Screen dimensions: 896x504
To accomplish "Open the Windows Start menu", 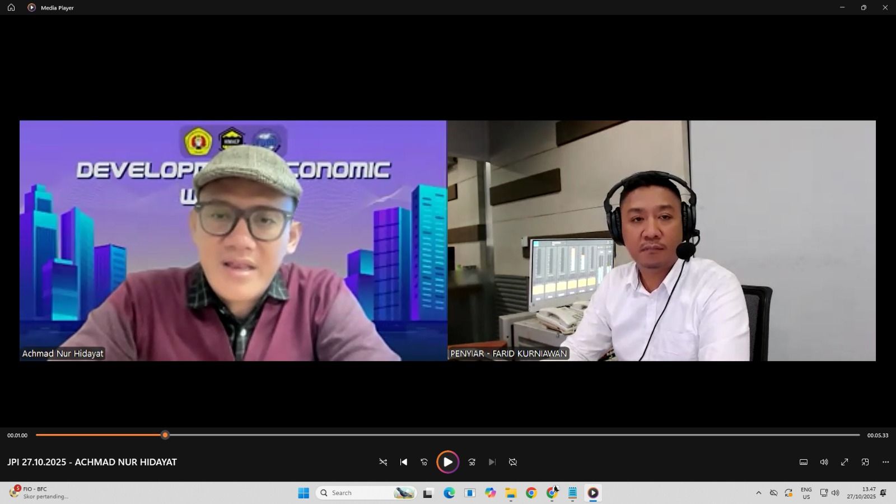I will tap(304, 493).
